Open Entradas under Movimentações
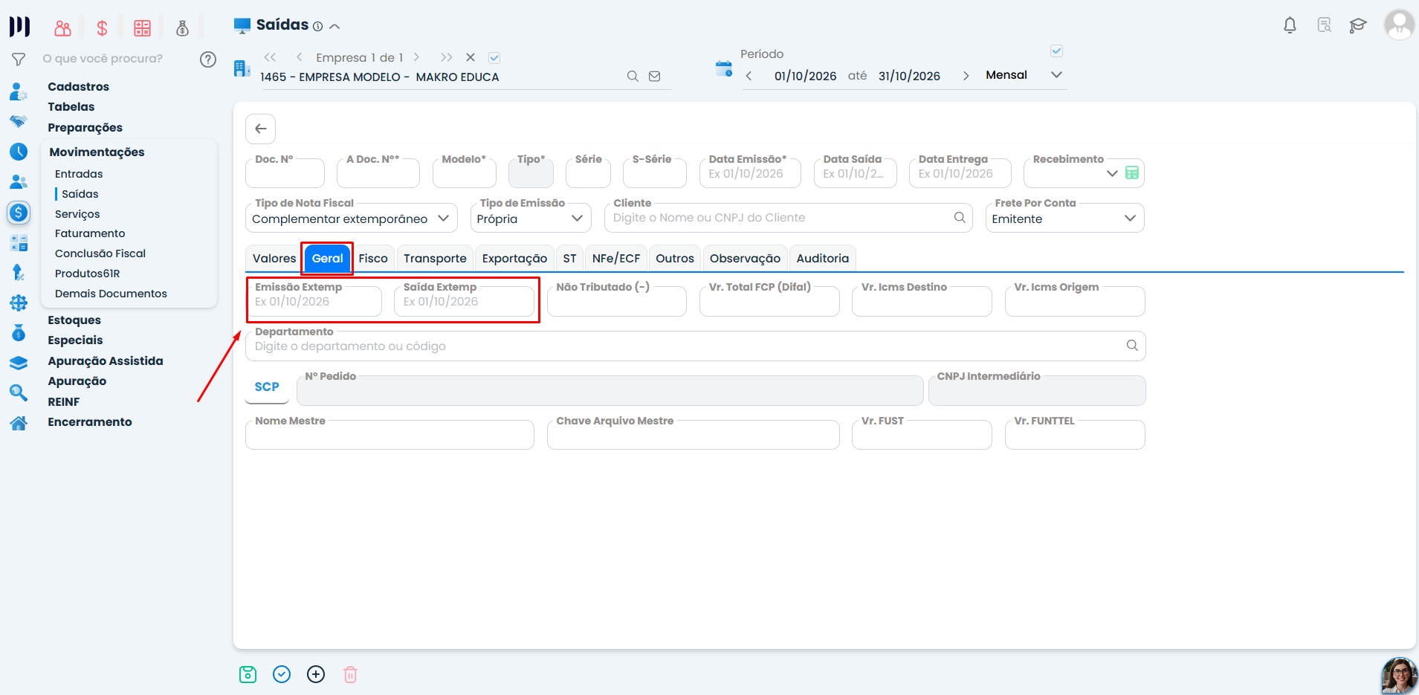 [79, 174]
